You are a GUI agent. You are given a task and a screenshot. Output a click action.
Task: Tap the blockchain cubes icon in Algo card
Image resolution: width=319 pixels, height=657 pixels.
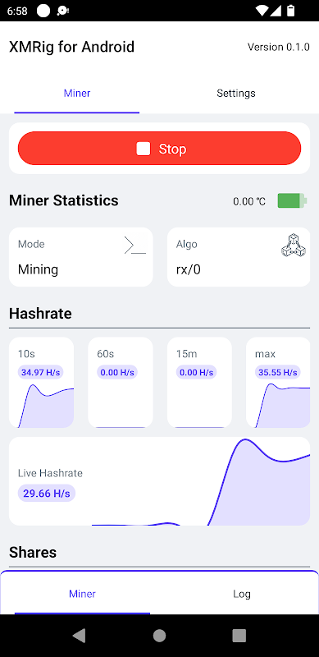pos(294,246)
